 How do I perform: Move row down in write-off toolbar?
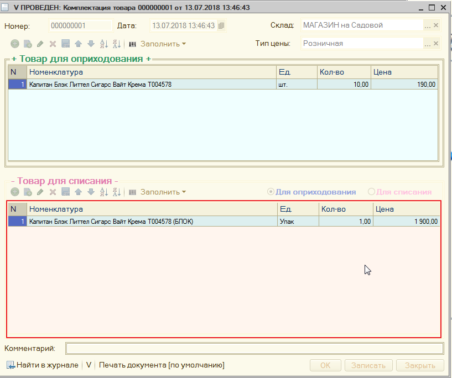(x=91, y=192)
